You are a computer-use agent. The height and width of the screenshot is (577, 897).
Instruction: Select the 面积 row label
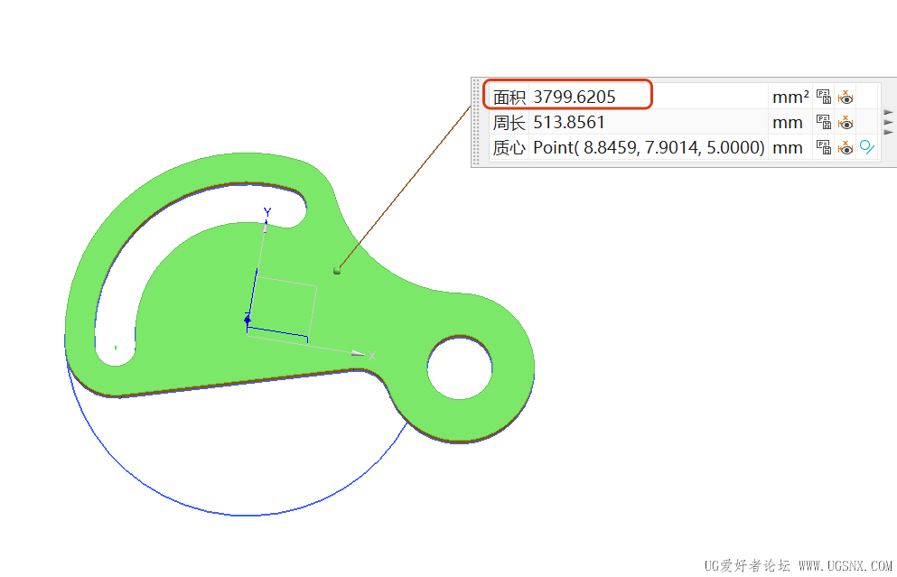pyautogui.click(x=509, y=97)
